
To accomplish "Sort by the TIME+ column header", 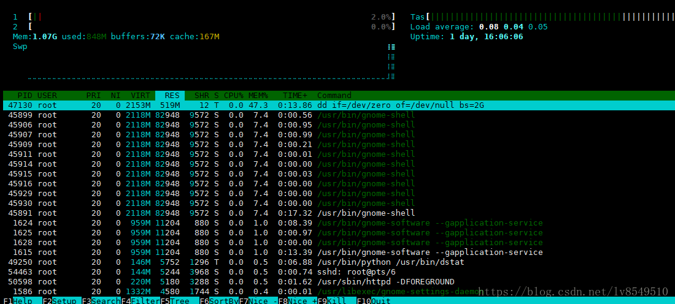I will coord(295,96).
